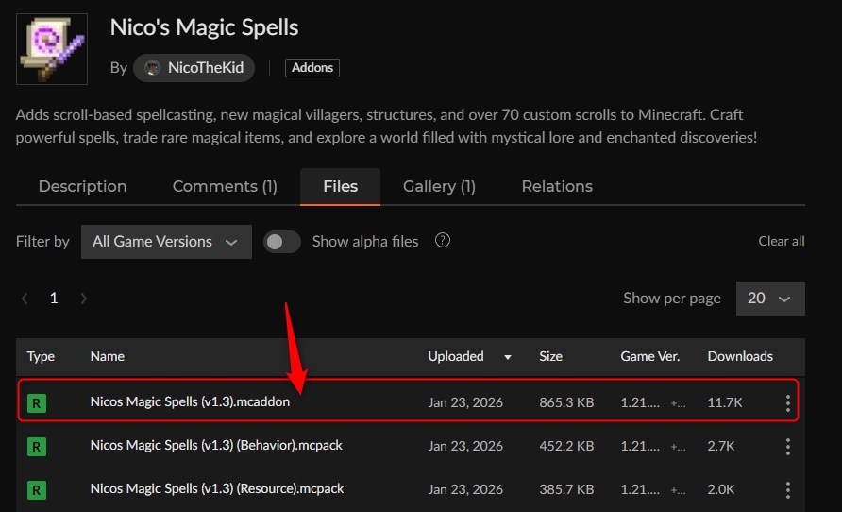Image resolution: width=842 pixels, height=512 pixels.
Task: Open Nicos Magic Spells (v1.3) (Resource).mcpack
Action: 217,489
